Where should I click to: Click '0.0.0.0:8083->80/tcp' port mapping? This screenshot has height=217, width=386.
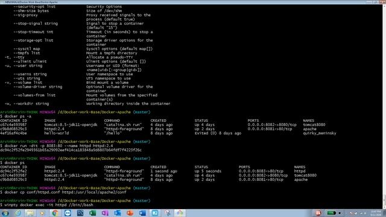(261, 171)
